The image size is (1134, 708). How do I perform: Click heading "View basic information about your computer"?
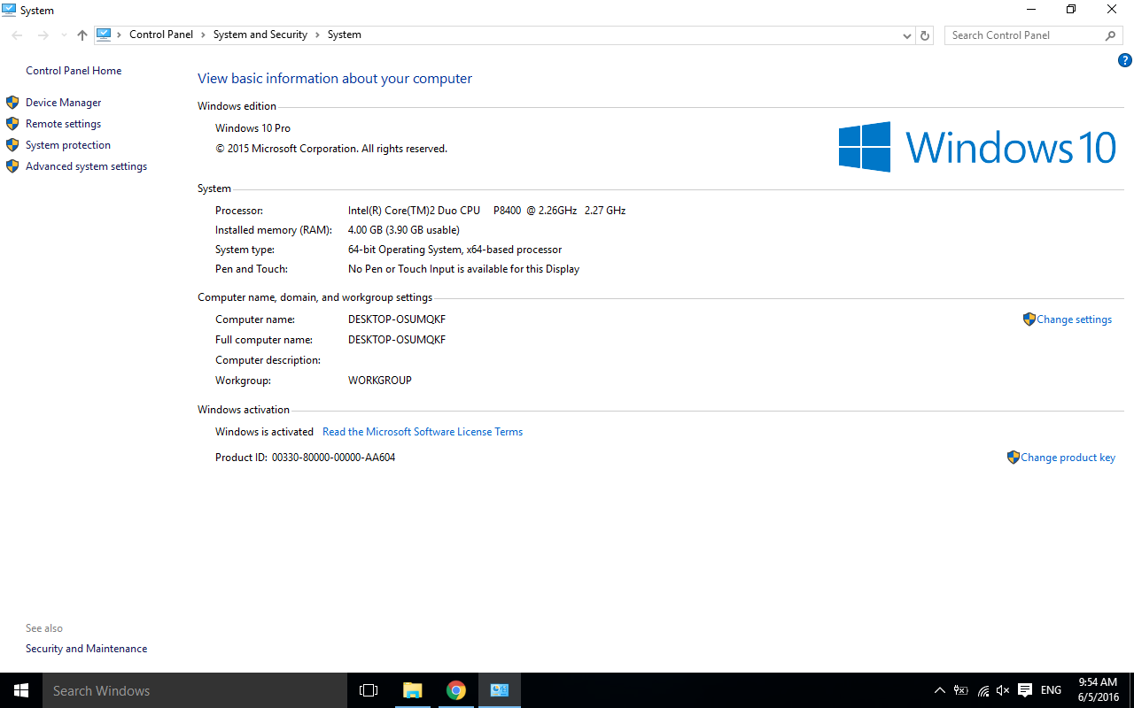coord(335,79)
